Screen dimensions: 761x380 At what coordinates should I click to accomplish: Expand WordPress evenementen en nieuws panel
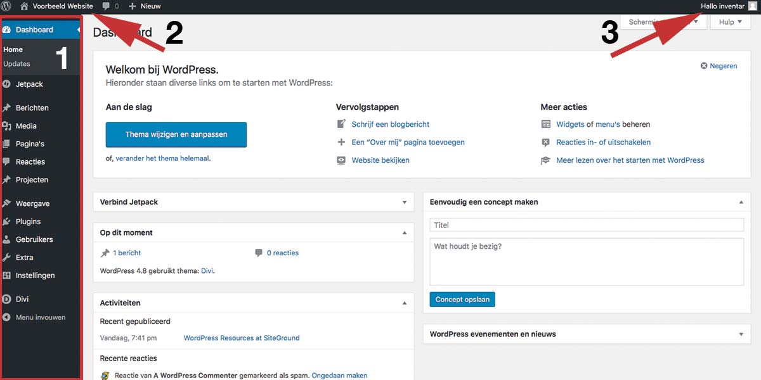[x=741, y=334]
